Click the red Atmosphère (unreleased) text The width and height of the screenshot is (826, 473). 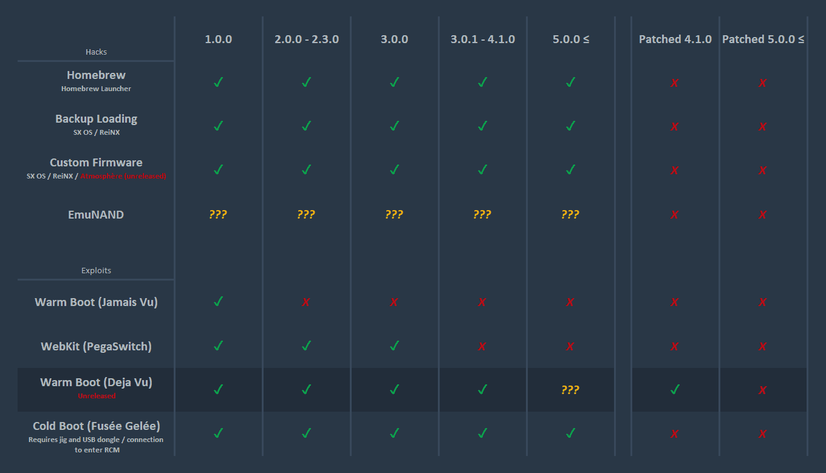click(x=123, y=176)
